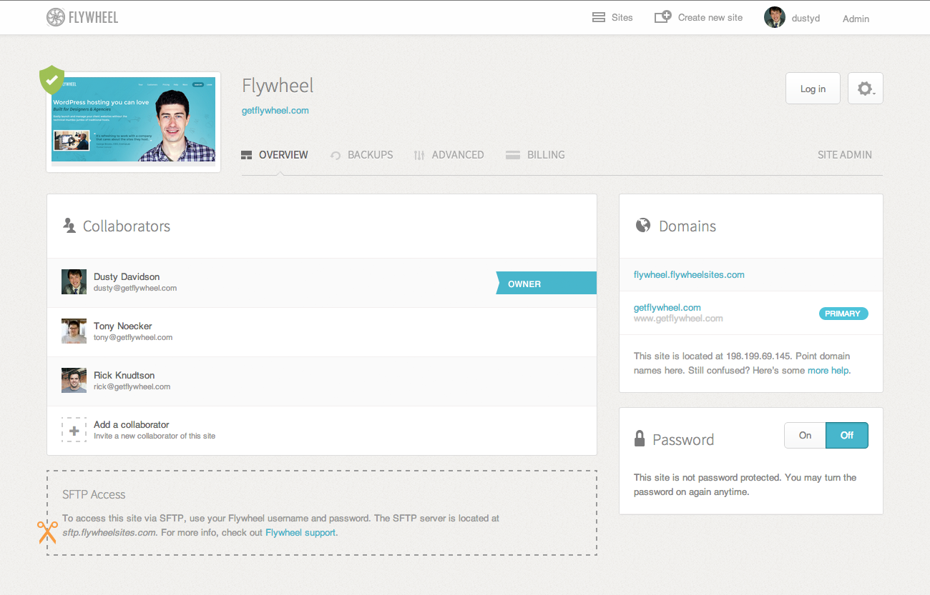Click the more help link
930x595 pixels.
tap(828, 371)
